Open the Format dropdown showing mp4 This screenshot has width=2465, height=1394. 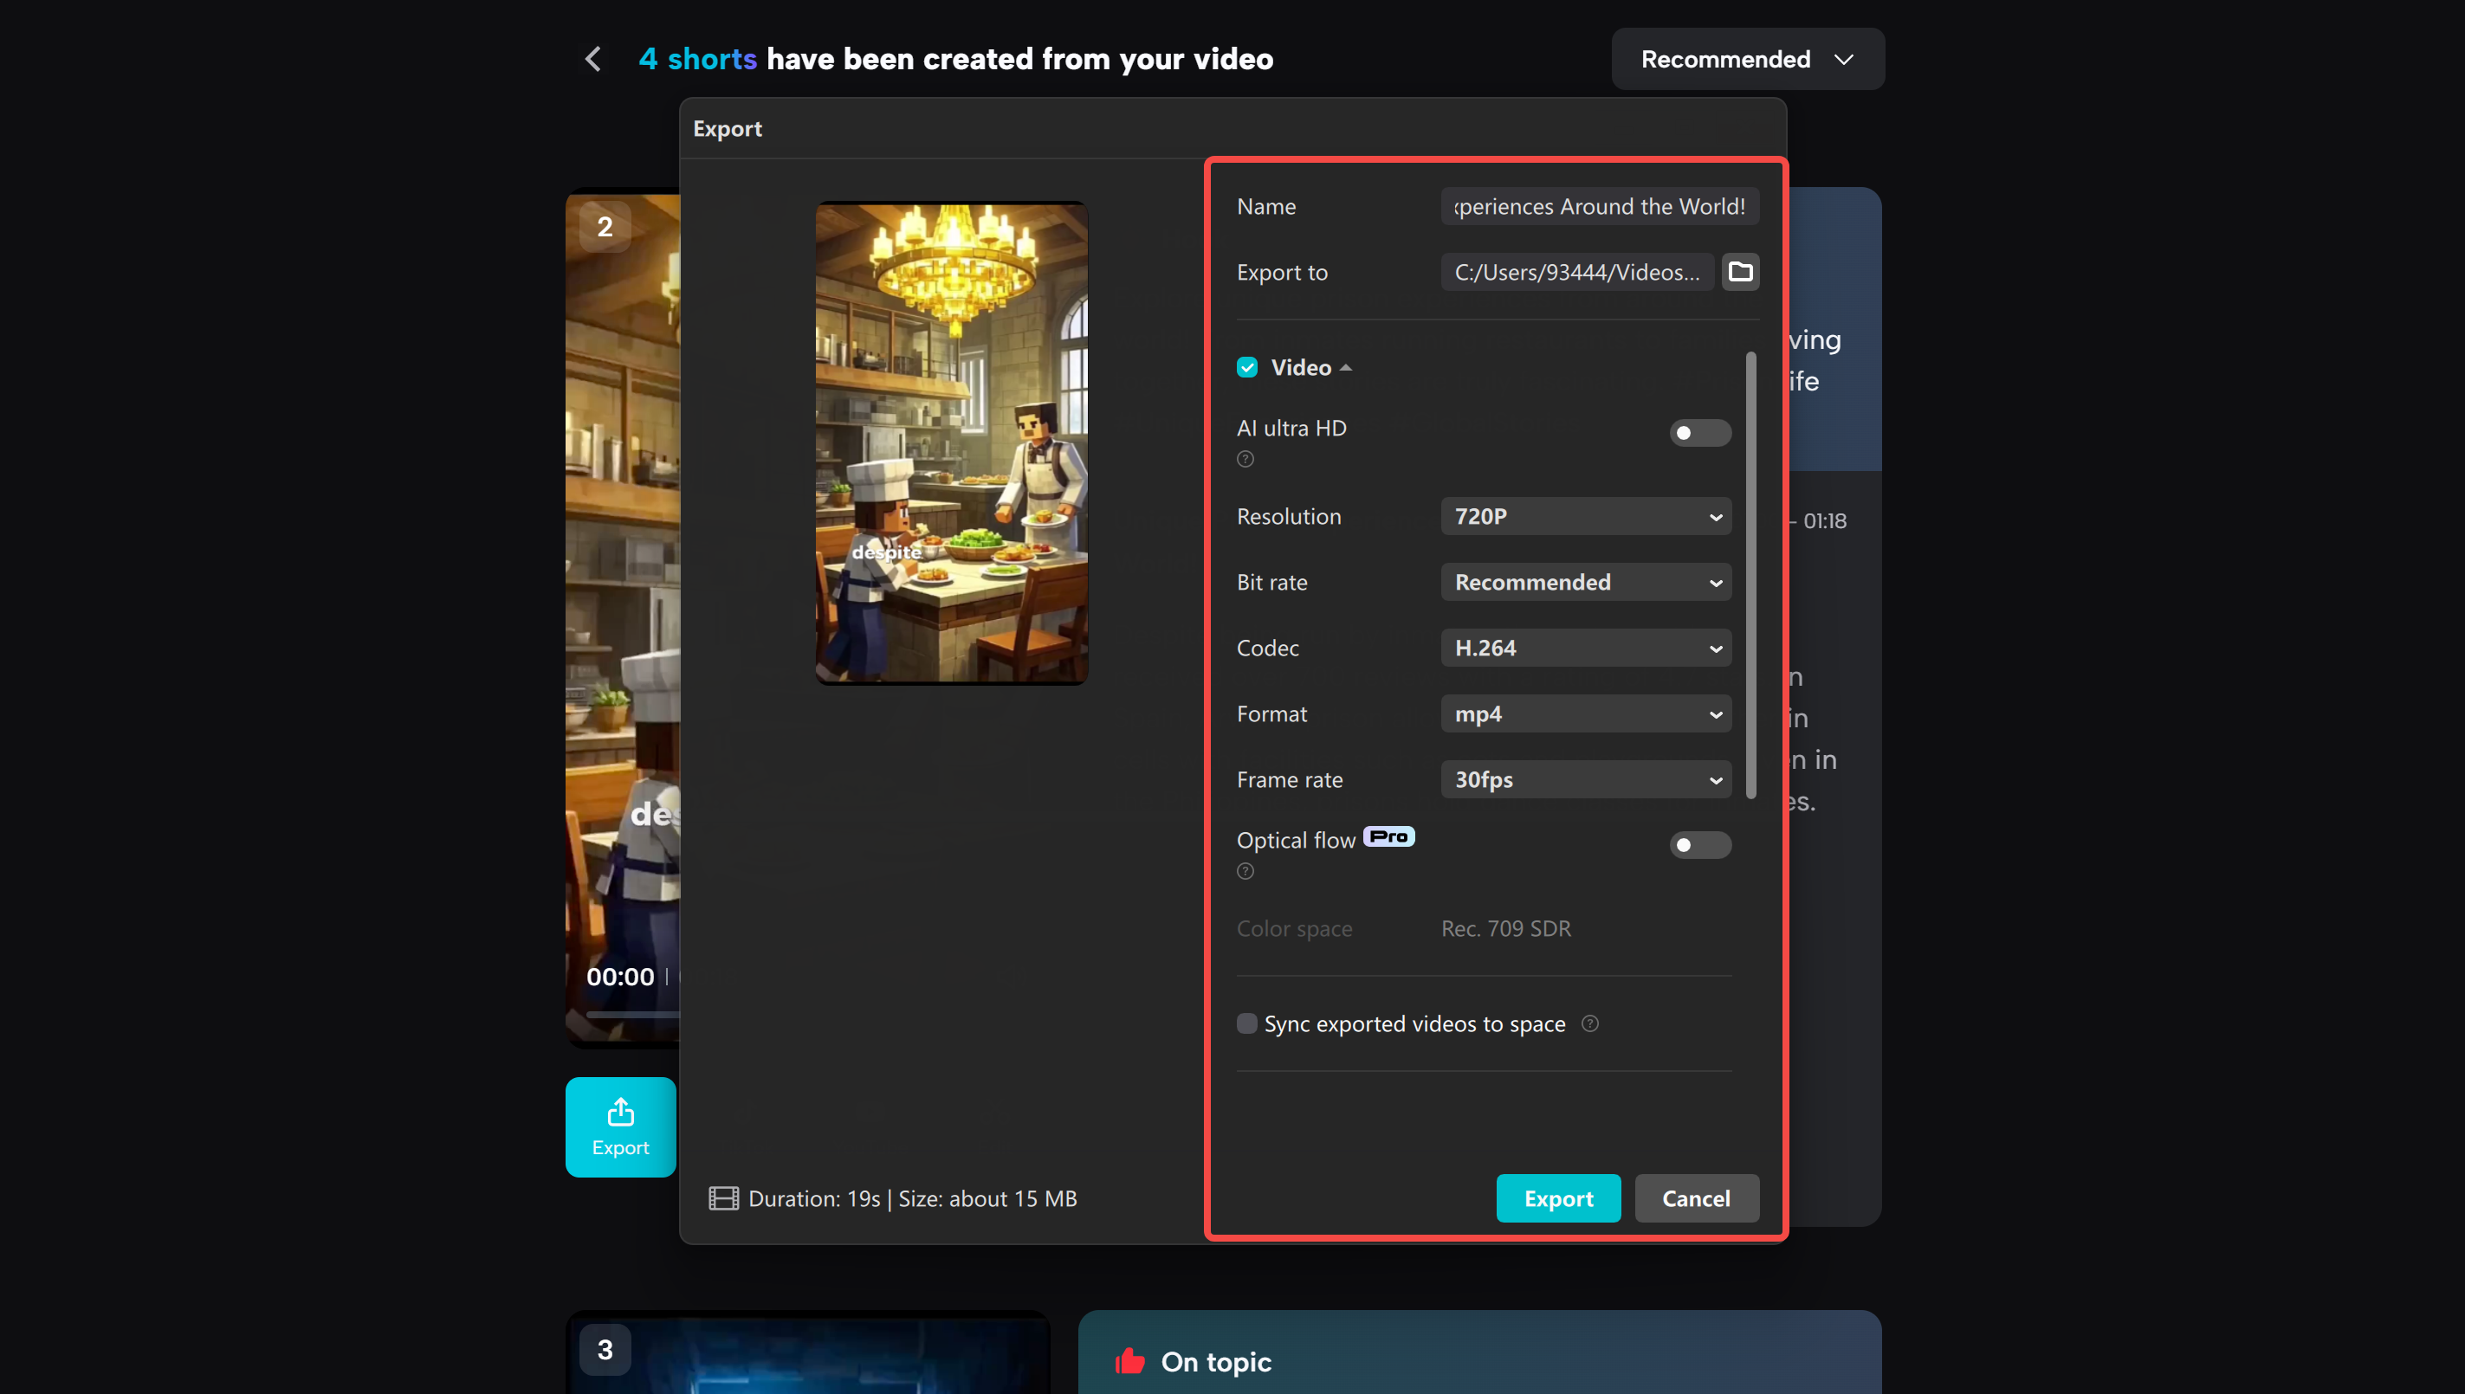point(1585,713)
